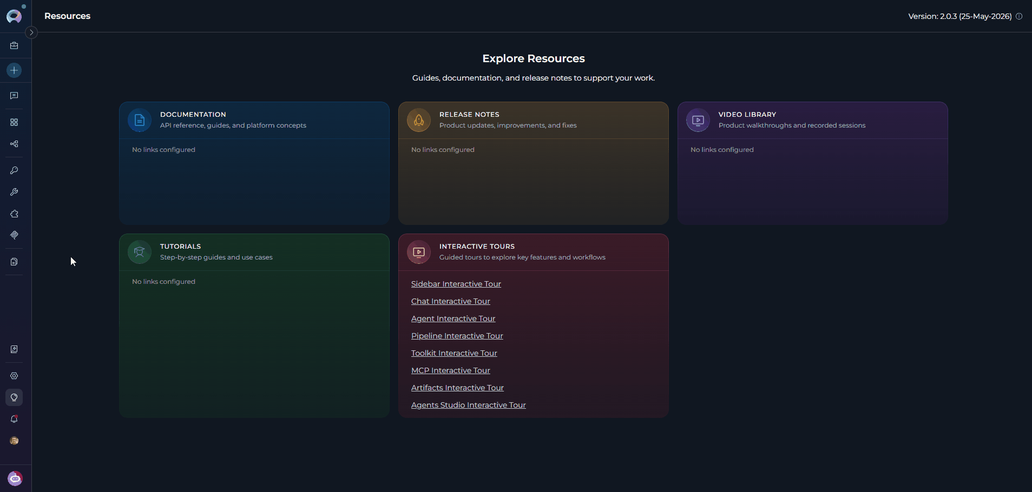
Task: Open the four-squares grid icon in the sidebar
Action: coord(14,122)
